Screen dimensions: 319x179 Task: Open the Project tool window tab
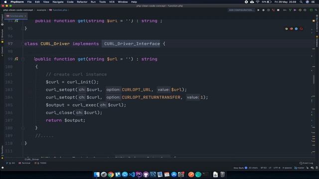tap(2, 19)
